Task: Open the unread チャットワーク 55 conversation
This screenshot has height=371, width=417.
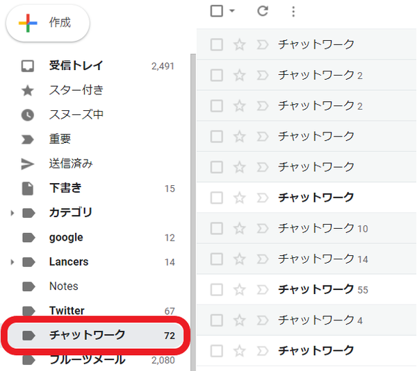Action: click(306, 289)
